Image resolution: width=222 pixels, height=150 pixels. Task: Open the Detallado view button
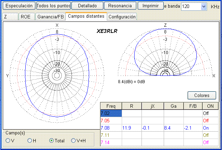[87, 6]
